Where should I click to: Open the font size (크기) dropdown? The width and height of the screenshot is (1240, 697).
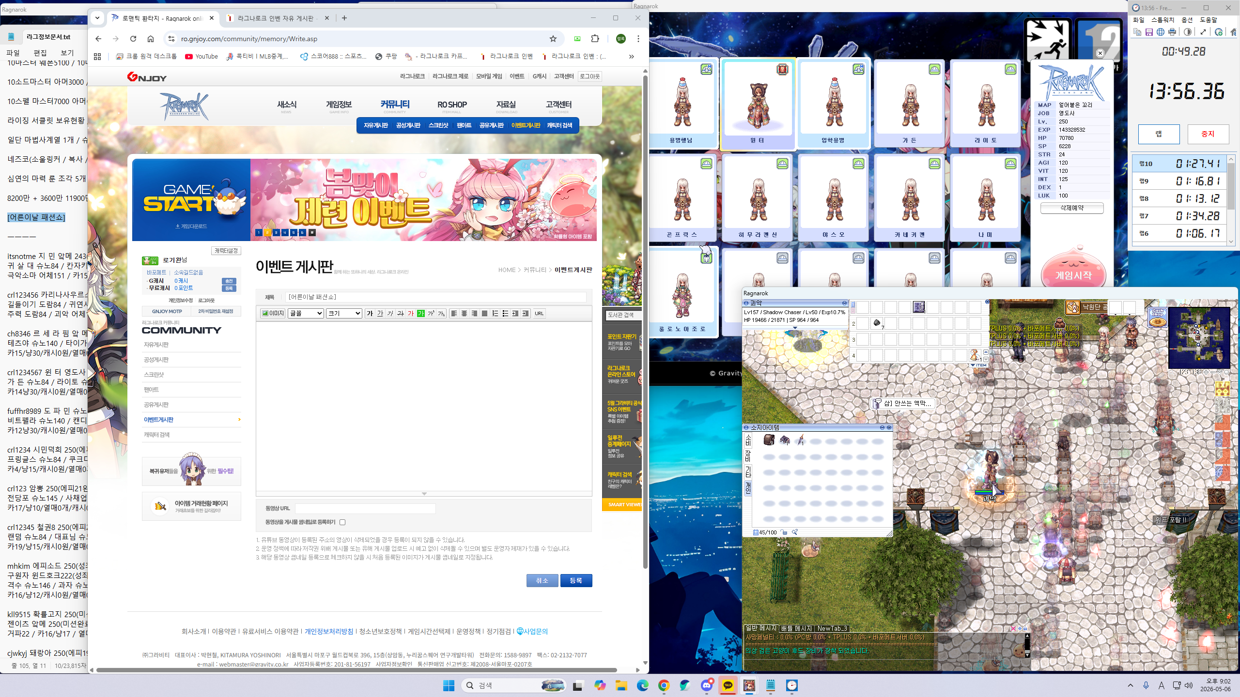(x=344, y=314)
